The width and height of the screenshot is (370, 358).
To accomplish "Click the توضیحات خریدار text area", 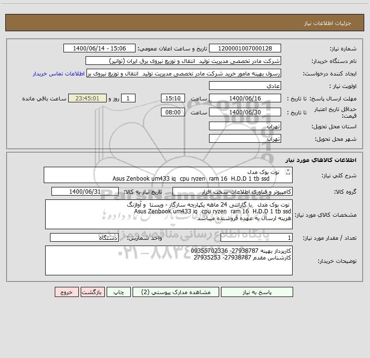I will pos(169,260).
